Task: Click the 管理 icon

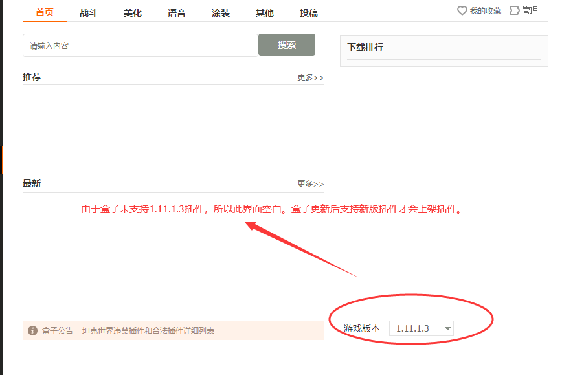Action: 514,10
